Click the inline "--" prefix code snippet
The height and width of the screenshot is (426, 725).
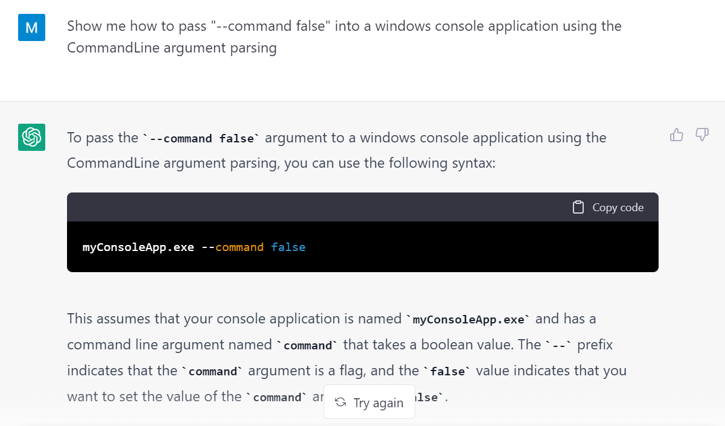(560, 346)
